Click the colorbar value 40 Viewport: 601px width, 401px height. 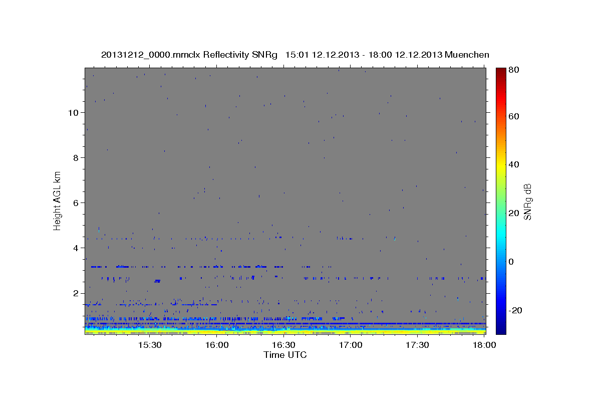coord(514,164)
